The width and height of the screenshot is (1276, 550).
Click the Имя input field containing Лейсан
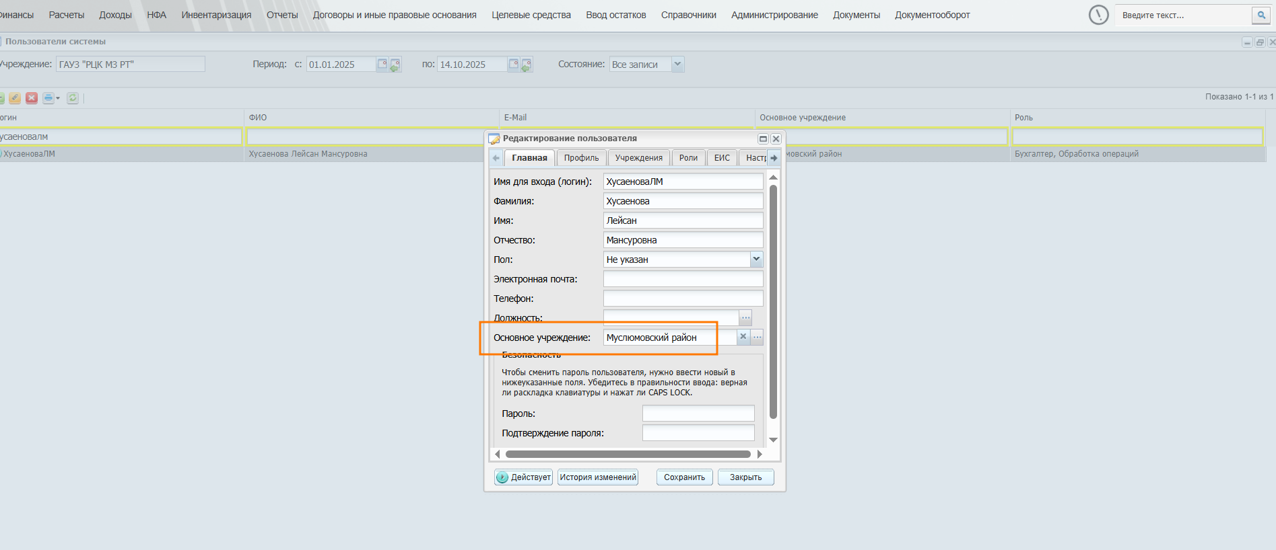click(683, 221)
